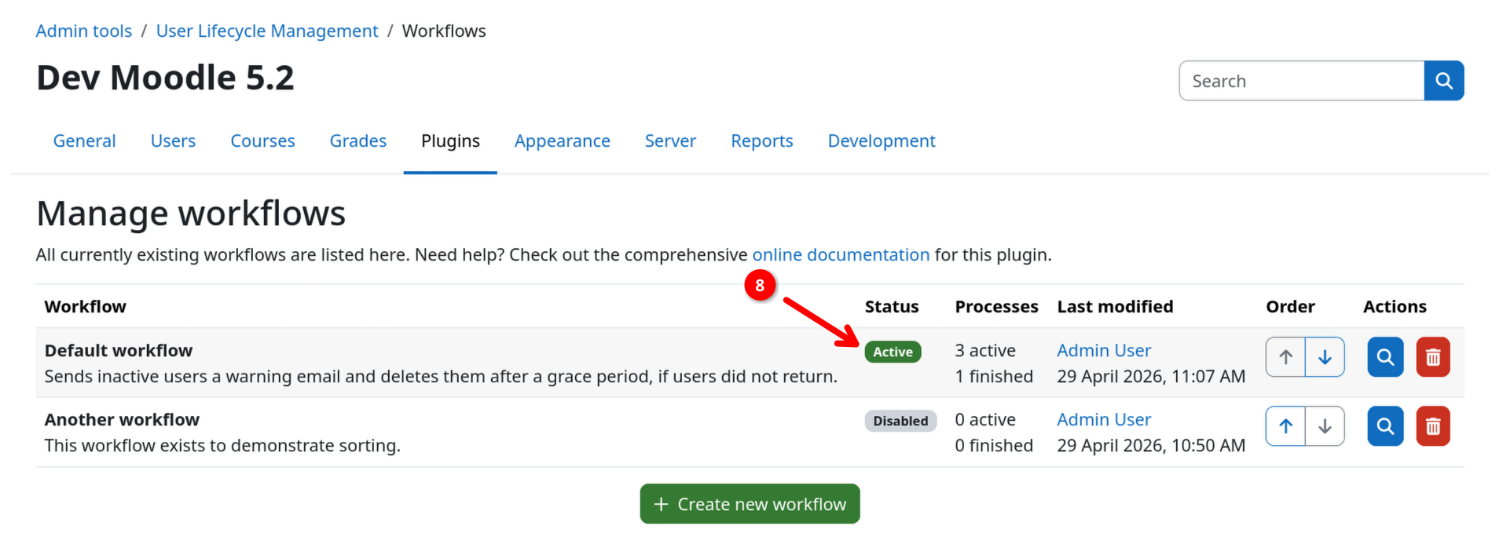
Task: Select Another workflow title text
Action: pyautogui.click(x=122, y=420)
